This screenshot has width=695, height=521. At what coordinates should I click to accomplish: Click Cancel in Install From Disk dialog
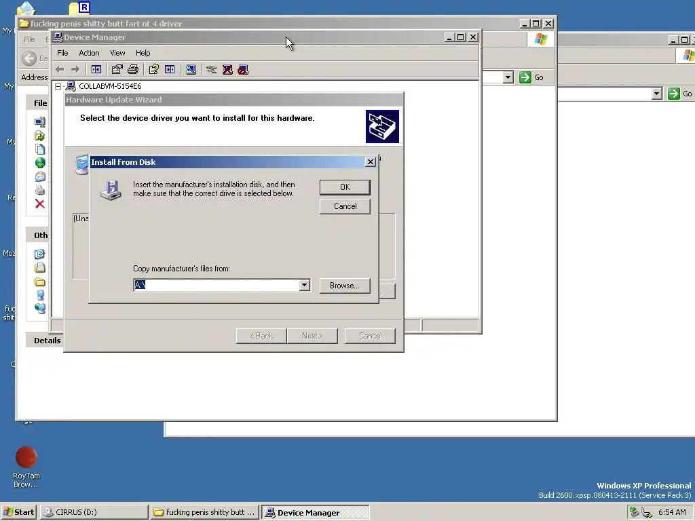[x=345, y=206]
